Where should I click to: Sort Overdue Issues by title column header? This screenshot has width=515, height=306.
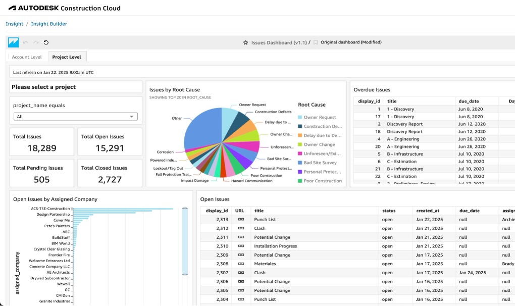tap(392, 101)
